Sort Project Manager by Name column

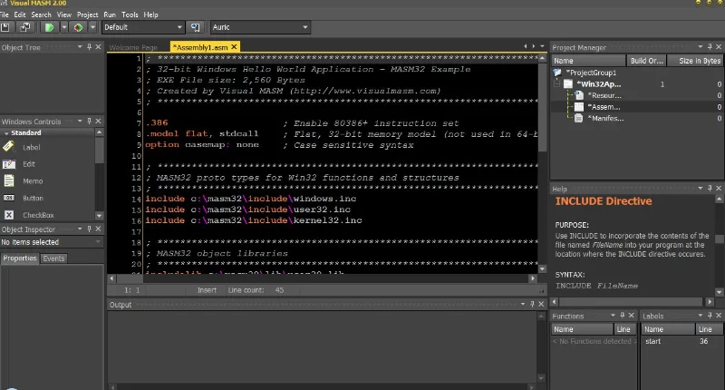point(588,61)
